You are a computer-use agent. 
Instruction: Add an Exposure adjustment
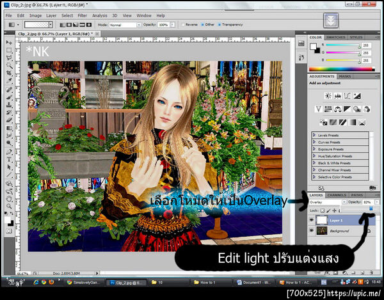[357, 96]
